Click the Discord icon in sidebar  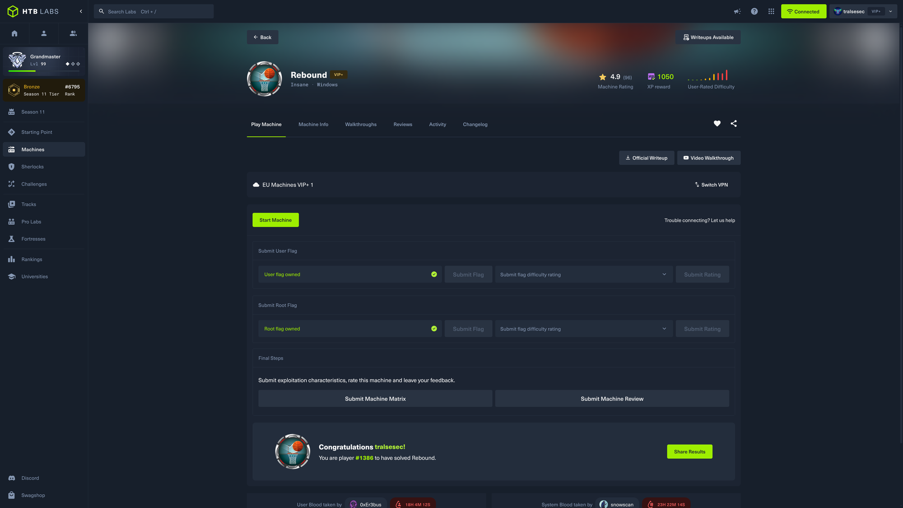coord(12,478)
